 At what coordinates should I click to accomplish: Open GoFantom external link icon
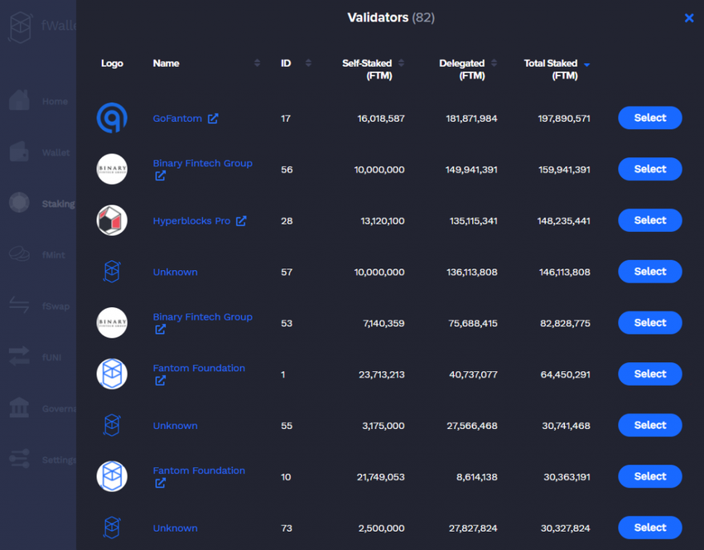click(213, 118)
